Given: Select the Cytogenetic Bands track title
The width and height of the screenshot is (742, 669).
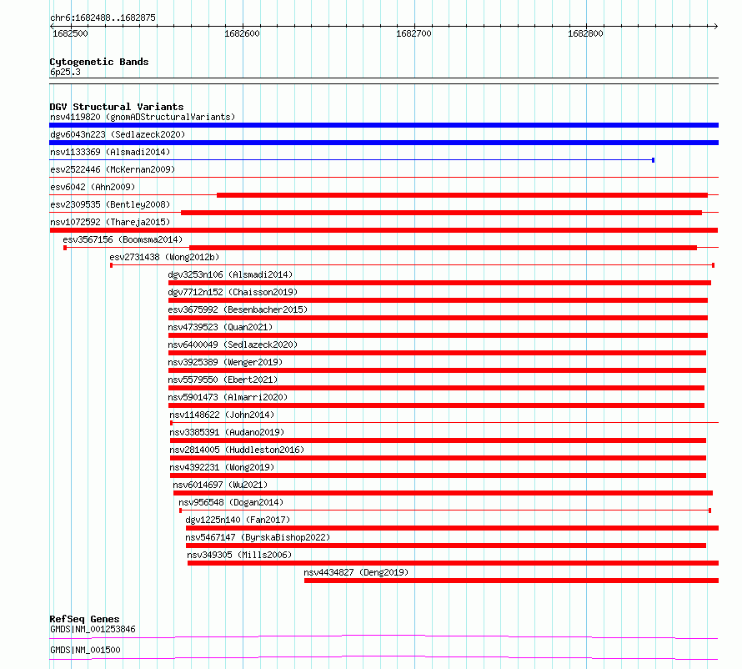Looking at the screenshot, I should point(99,62).
